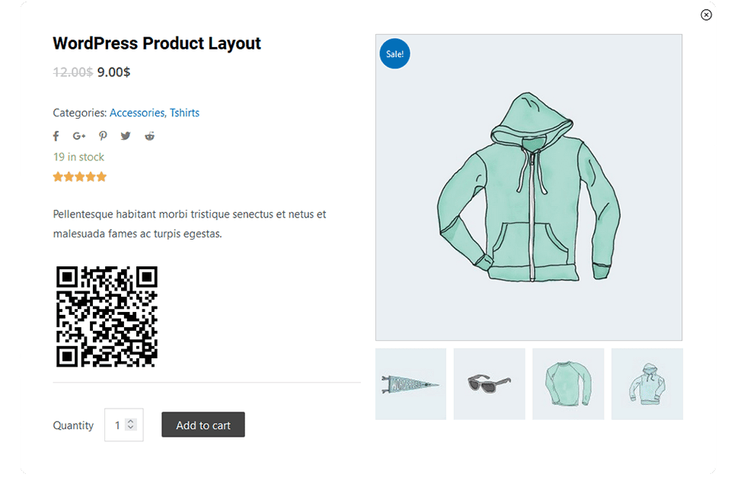Viewport: 737px width, 477px height.
Task: Share product on Facebook
Action: pyautogui.click(x=56, y=136)
